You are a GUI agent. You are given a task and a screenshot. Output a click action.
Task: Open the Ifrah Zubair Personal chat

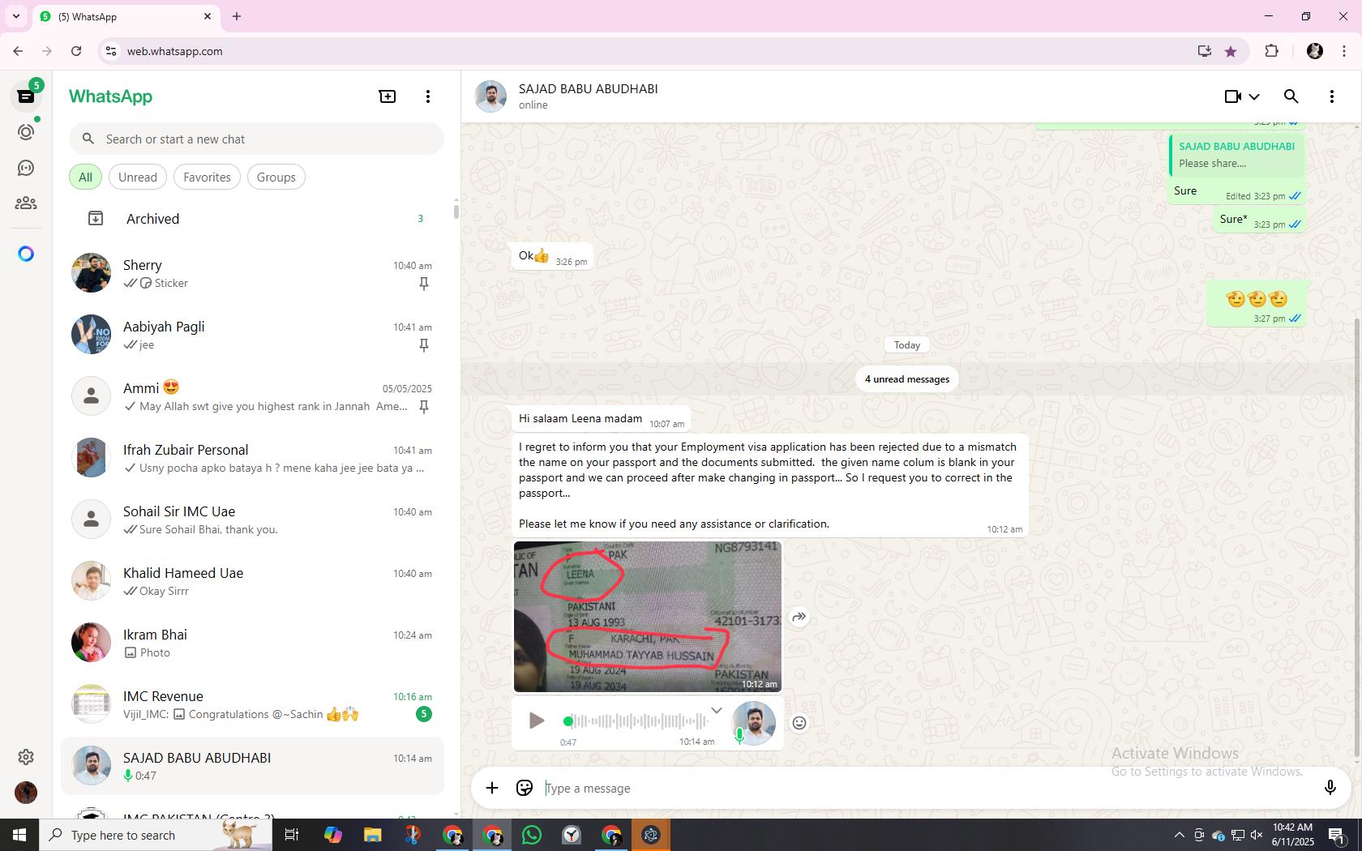253,458
